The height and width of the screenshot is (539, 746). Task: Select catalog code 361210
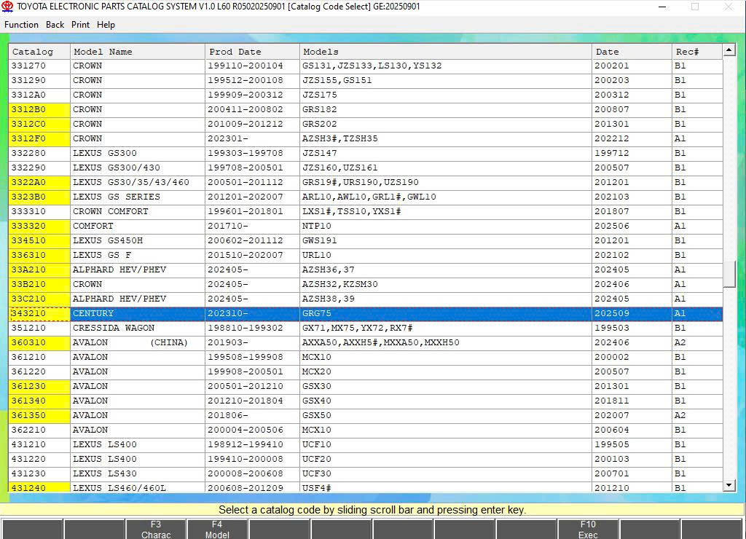tap(39, 357)
